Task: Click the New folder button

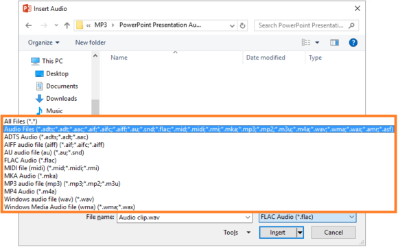Action: (x=91, y=43)
